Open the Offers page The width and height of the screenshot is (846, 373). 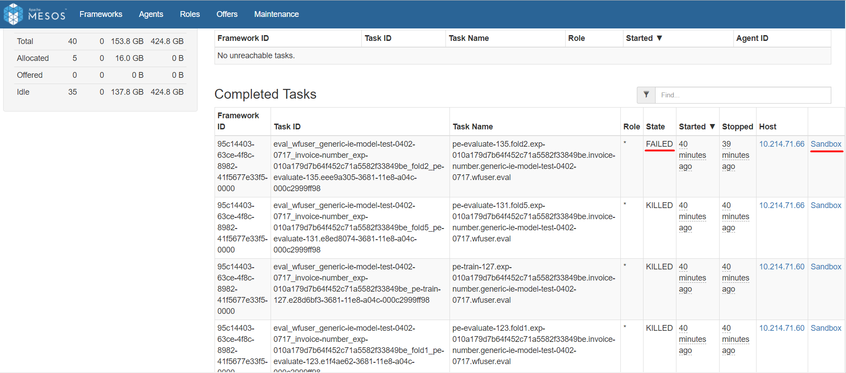[x=227, y=14]
